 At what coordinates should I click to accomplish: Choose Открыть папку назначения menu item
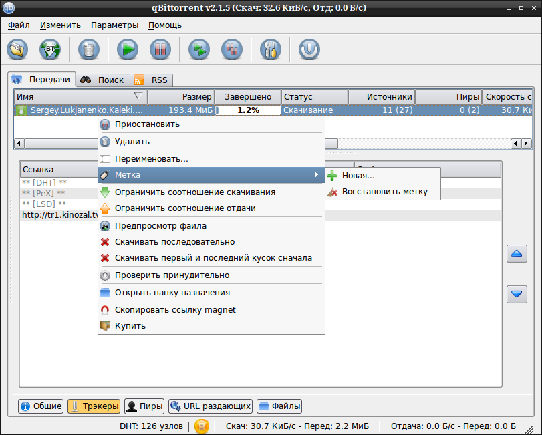click(x=212, y=292)
